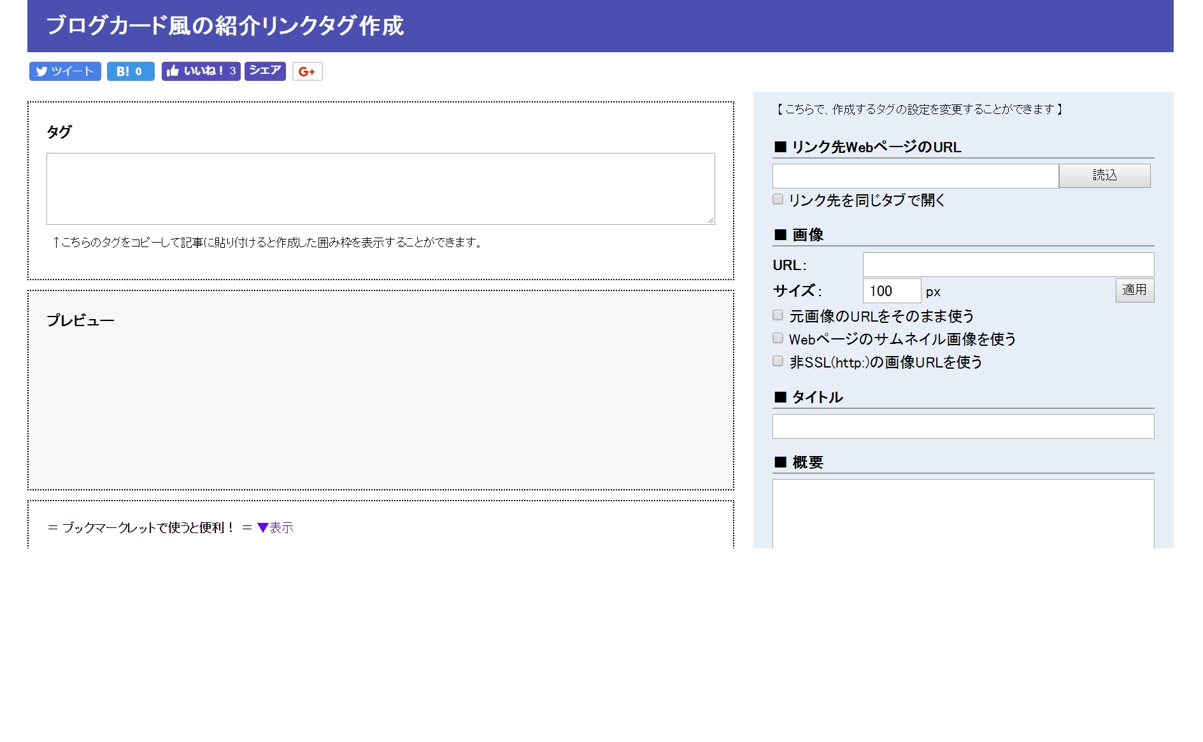
Task: Click the Facebook いいね! like button
Action: (201, 71)
